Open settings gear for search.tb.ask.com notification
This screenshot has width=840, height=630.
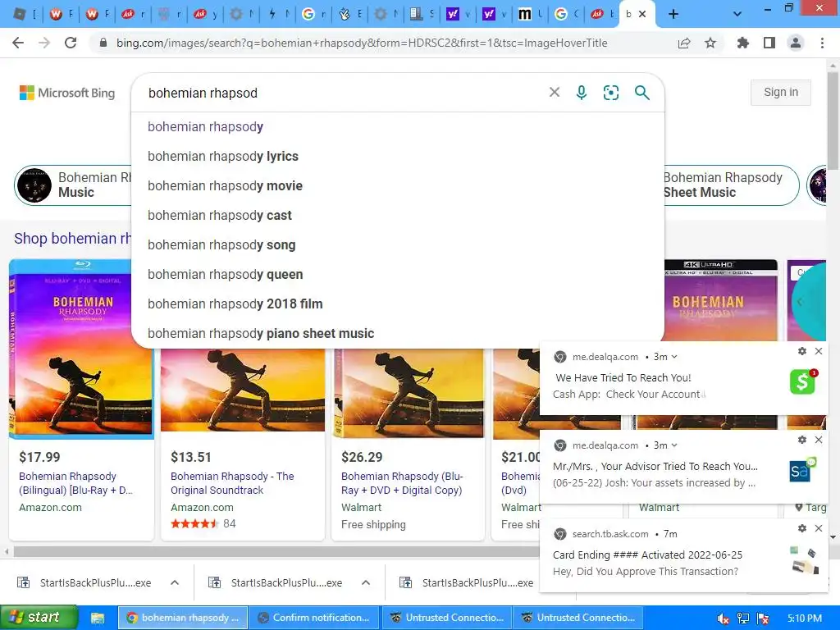click(802, 528)
